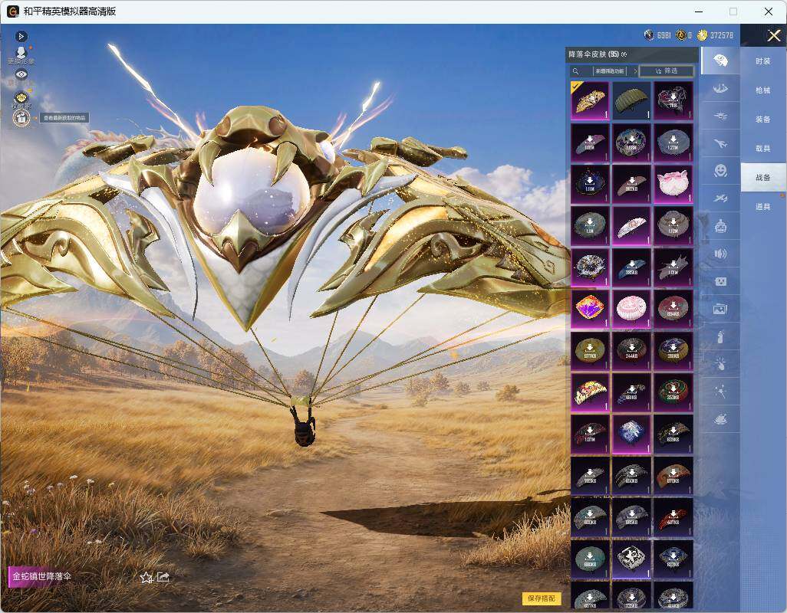The height and width of the screenshot is (613, 787).
Task: Select the pink round cake parachute thumbnail
Action: 631,308
